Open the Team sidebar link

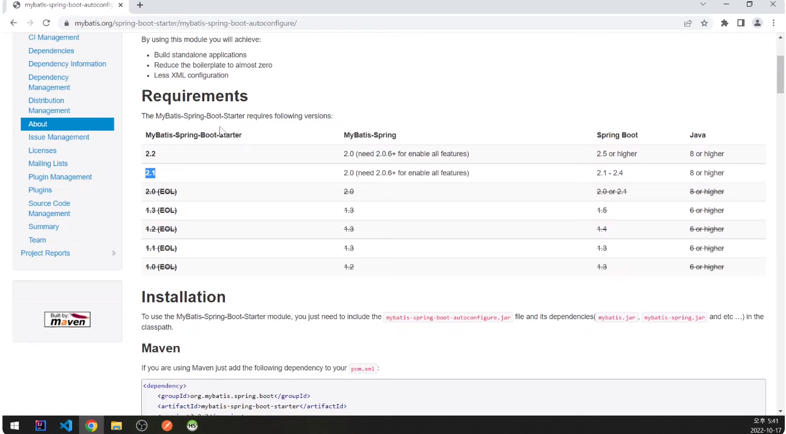pos(37,240)
